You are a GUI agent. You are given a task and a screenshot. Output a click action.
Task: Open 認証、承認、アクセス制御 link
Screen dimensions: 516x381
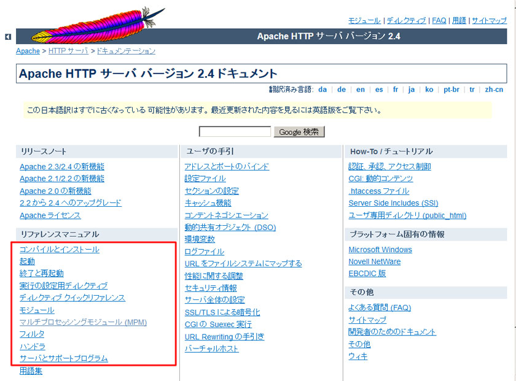[389, 167]
